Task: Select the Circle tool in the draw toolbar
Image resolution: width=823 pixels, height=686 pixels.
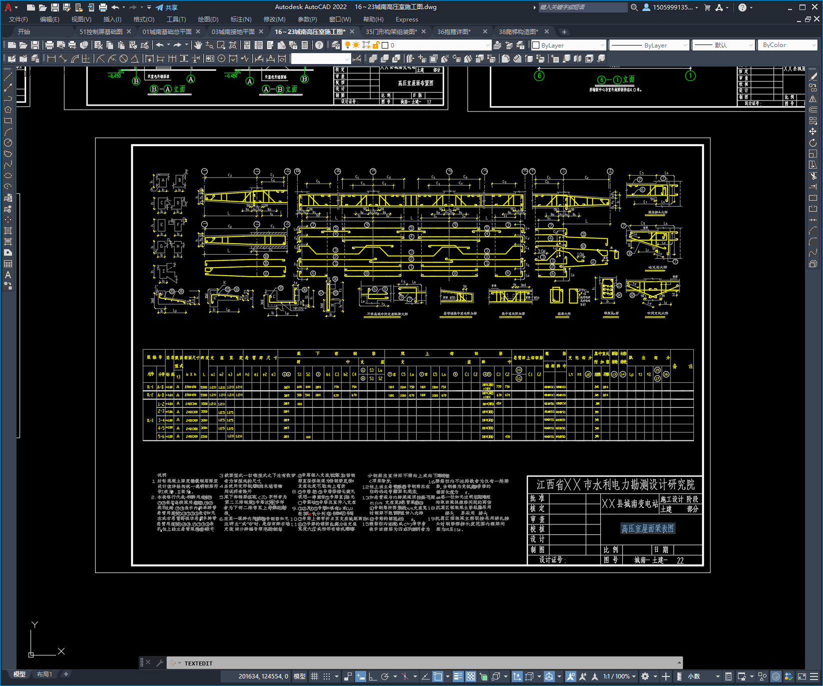Action: (8, 143)
